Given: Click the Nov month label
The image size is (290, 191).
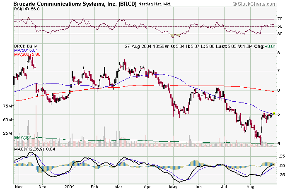Looking at the screenshot, I should tap(19, 187).
